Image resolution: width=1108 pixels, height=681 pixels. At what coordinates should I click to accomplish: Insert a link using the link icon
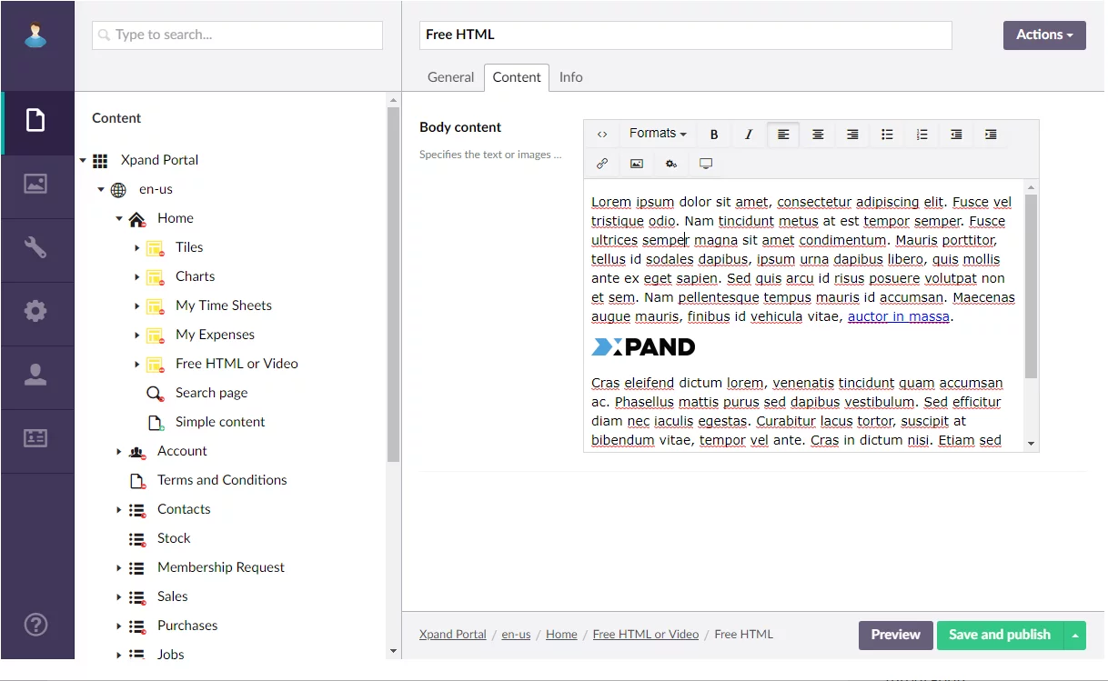coord(602,164)
